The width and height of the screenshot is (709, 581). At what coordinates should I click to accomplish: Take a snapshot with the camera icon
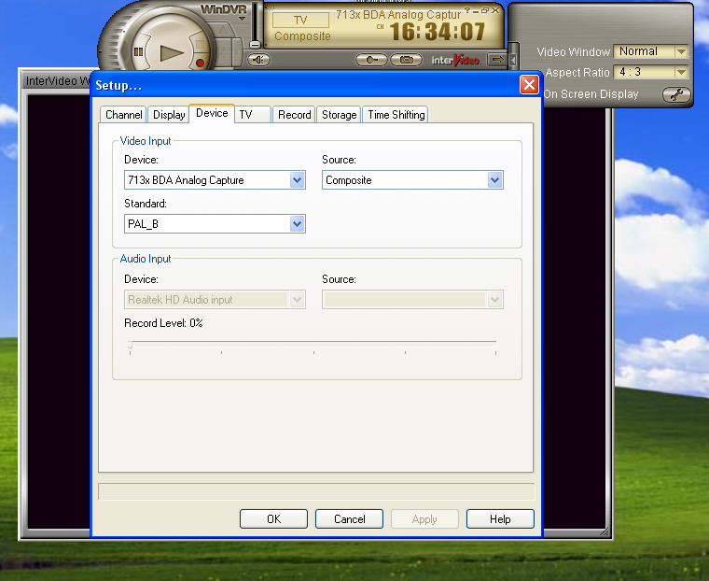pyautogui.click(x=406, y=60)
